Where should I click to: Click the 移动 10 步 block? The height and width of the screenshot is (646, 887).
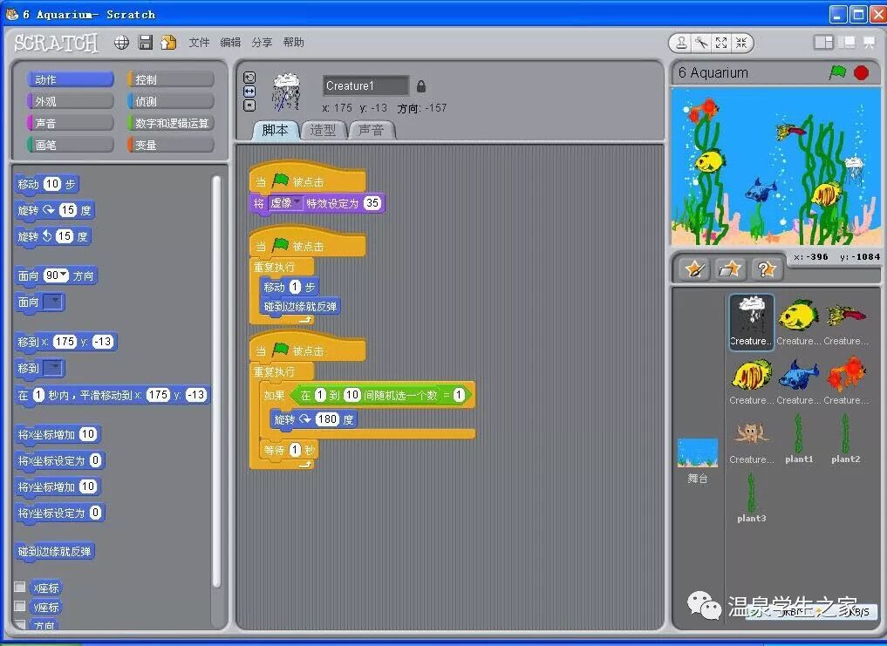(x=45, y=184)
